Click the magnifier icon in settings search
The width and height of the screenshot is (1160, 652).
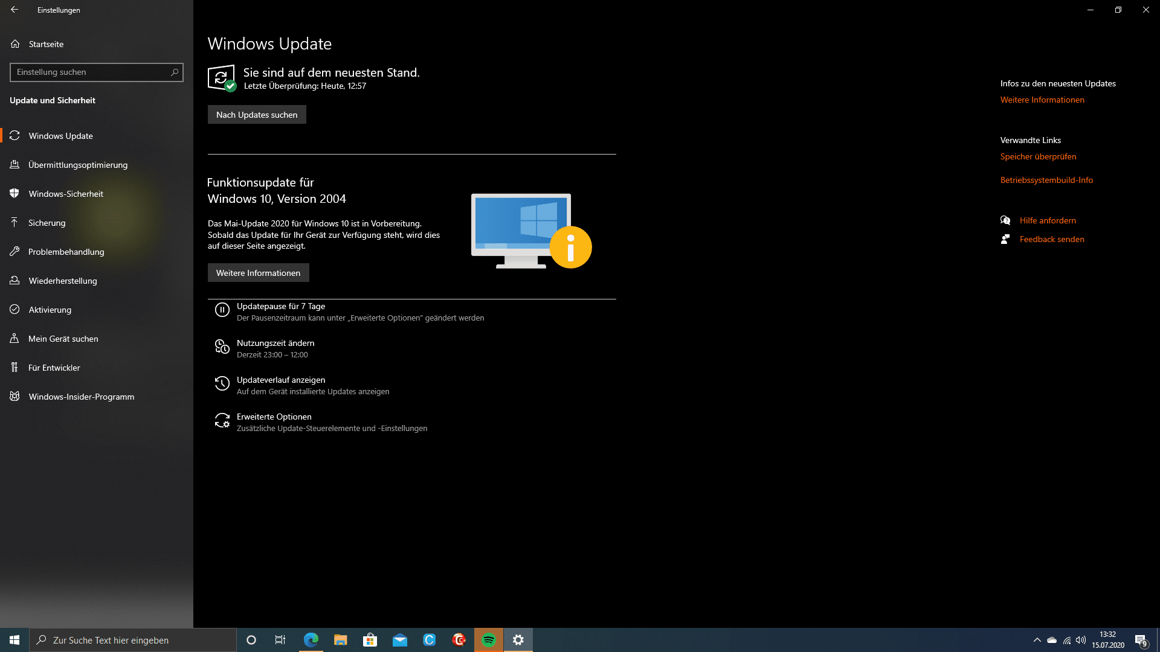click(x=175, y=72)
